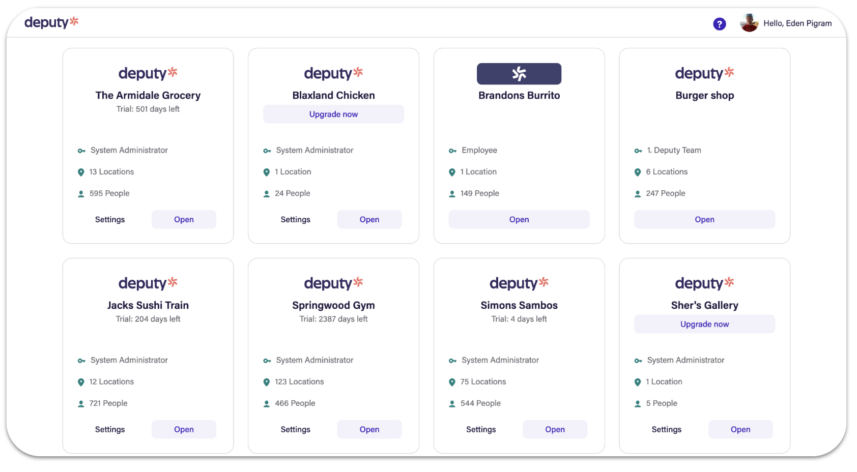Open the Simons Sambos account
The height and width of the screenshot is (472, 857).
click(x=555, y=429)
